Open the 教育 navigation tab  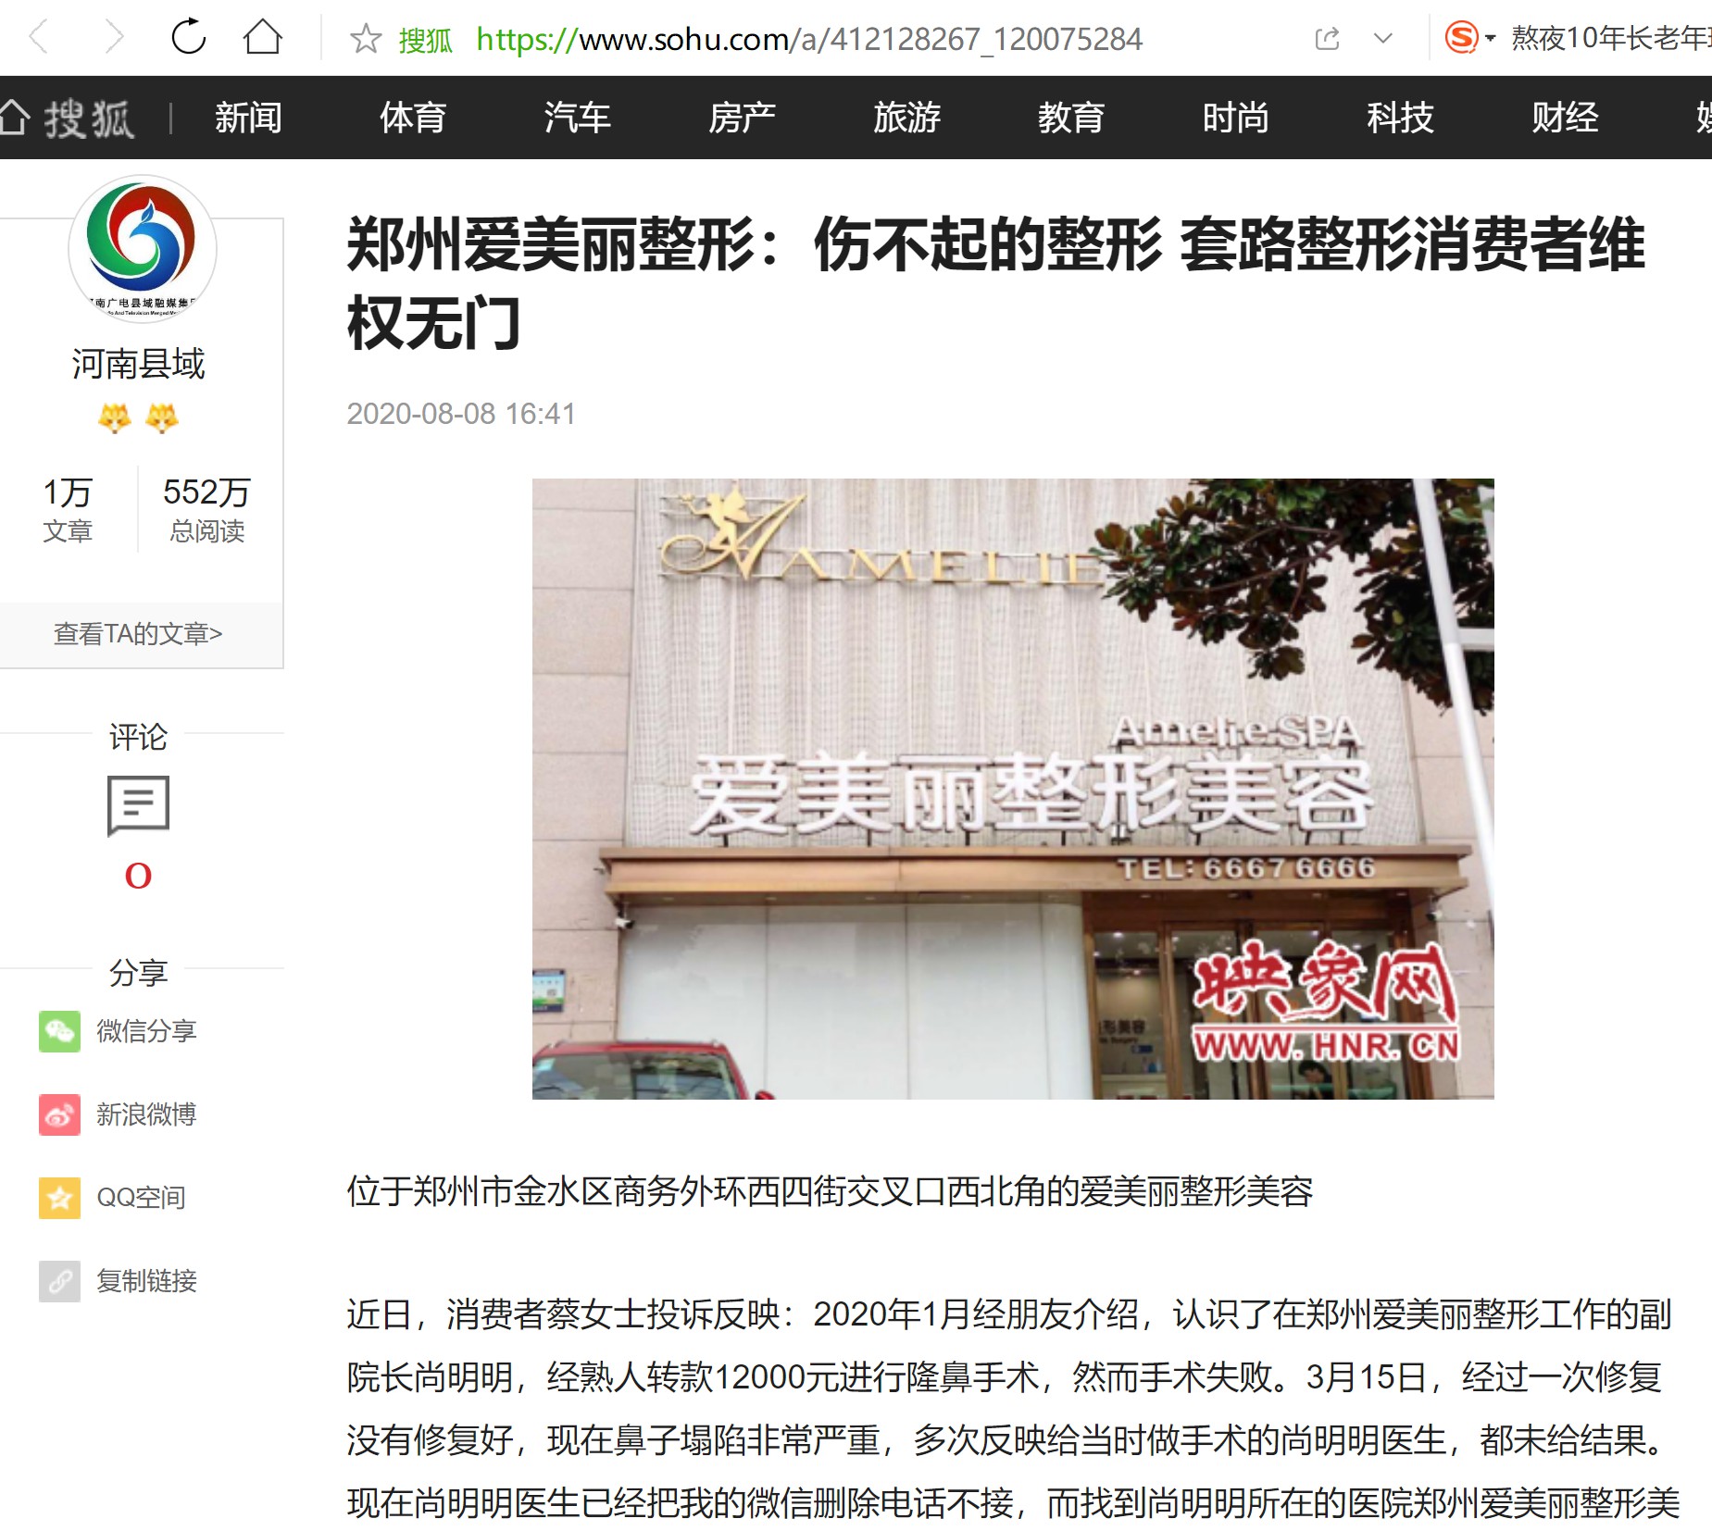tap(1071, 118)
